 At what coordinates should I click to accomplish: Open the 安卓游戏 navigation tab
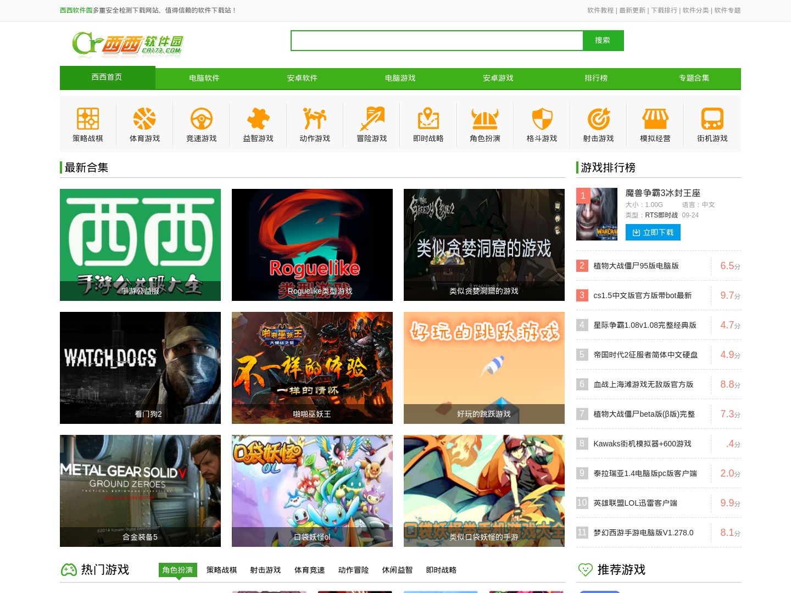498,78
